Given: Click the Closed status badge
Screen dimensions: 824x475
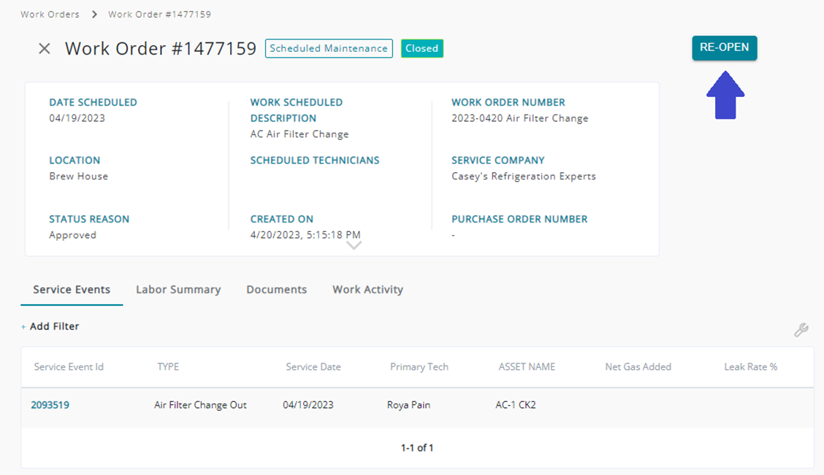Looking at the screenshot, I should tap(422, 48).
